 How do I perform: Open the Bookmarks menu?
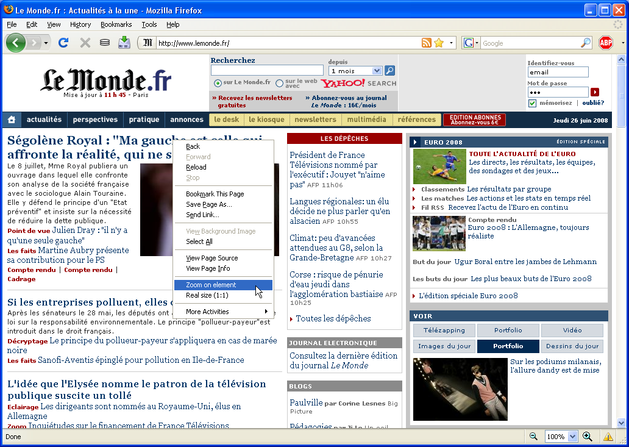click(116, 24)
